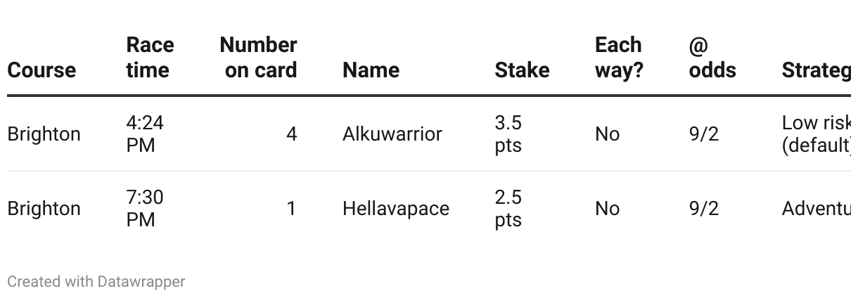
Task: Click the Name column header
Action: click(371, 70)
